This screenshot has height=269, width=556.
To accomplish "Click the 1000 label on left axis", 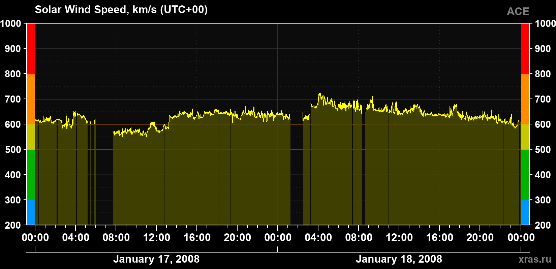I will point(11,24).
